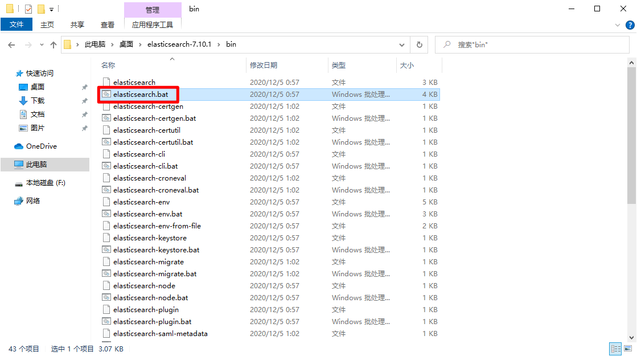
Task: Select 快速访问 in navigation pane
Action: [40, 73]
